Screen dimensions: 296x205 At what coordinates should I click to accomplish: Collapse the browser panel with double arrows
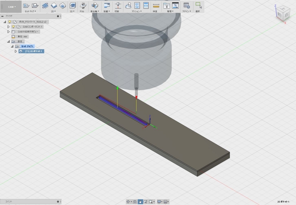2,16
